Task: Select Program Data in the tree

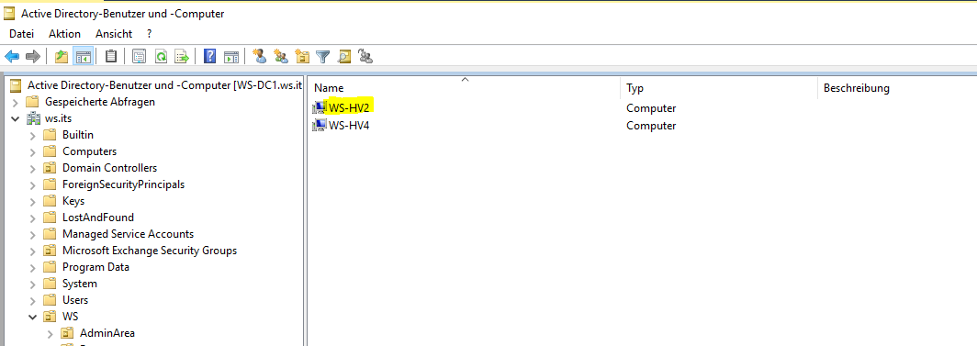Action: coord(95,268)
